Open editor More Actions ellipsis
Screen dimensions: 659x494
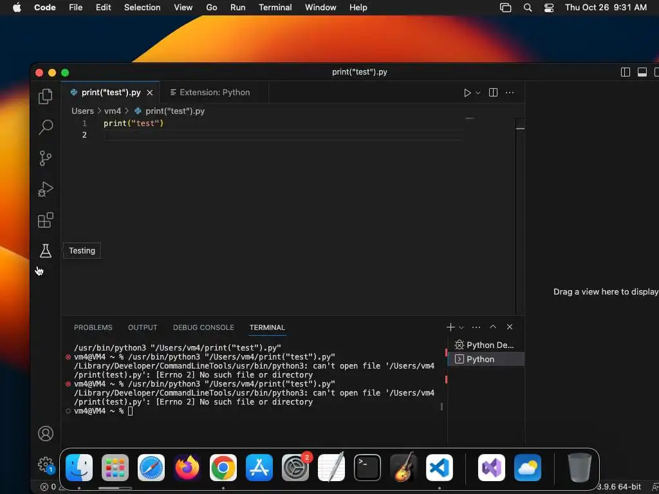[510, 93]
